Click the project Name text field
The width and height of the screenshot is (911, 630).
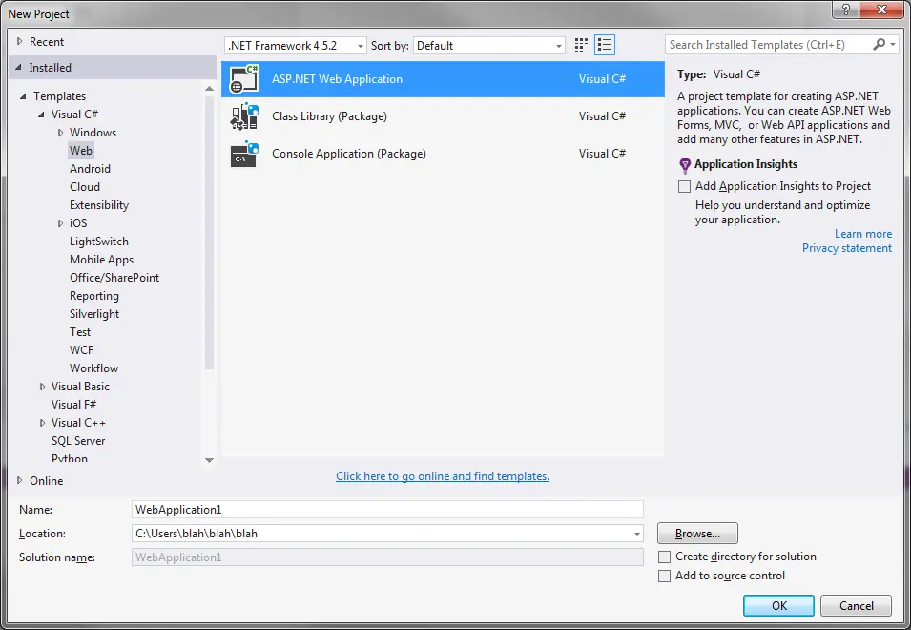(387, 510)
